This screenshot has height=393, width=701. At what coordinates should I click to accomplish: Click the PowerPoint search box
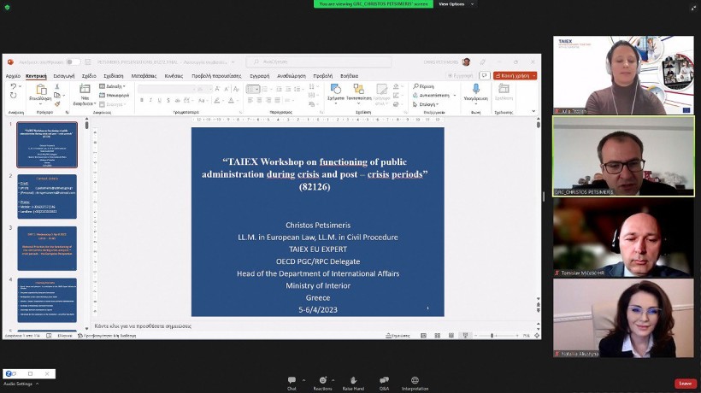pos(319,62)
